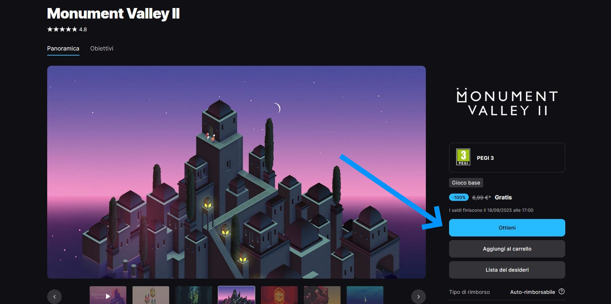Click the Monument Valley II game logo
The height and width of the screenshot is (304, 611).
click(507, 102)
